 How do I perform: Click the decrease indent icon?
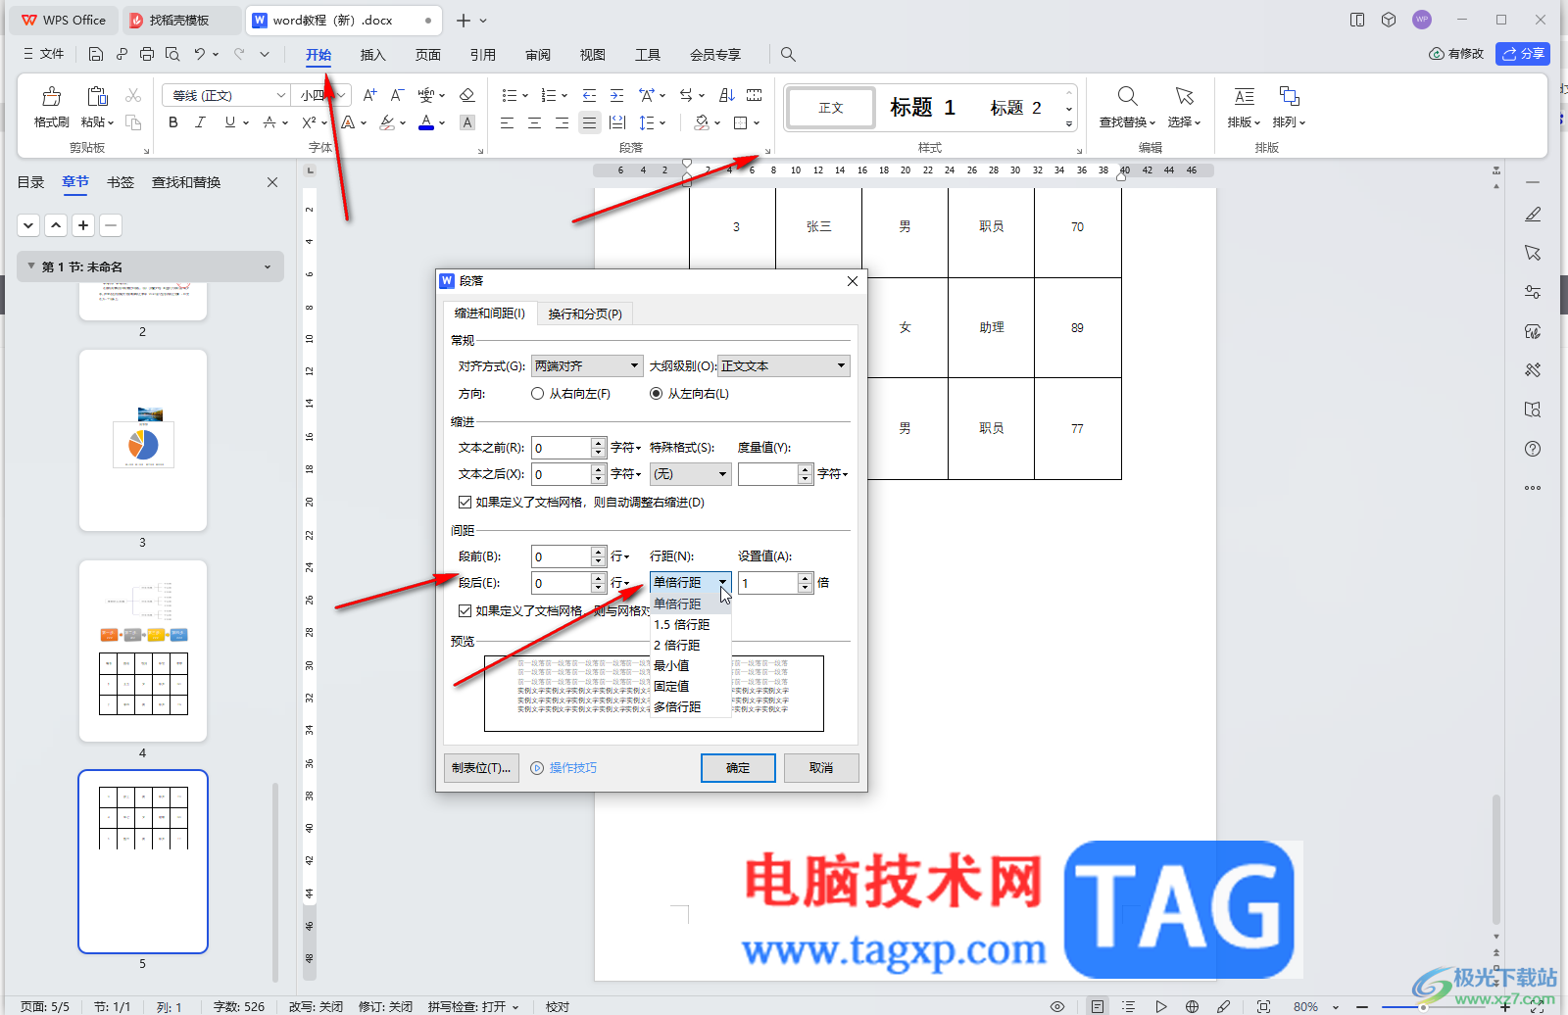click(x=589, y=95)
